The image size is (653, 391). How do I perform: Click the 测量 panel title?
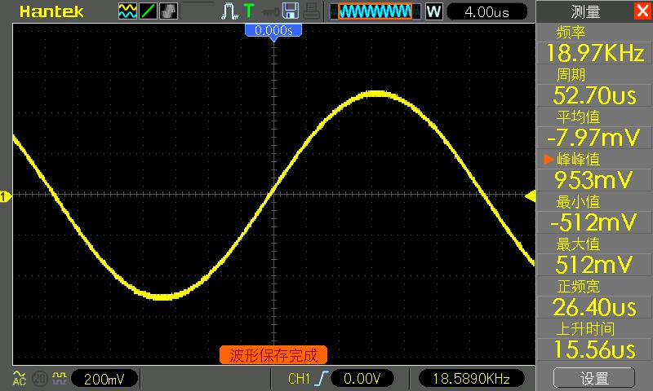pos(585,11)
